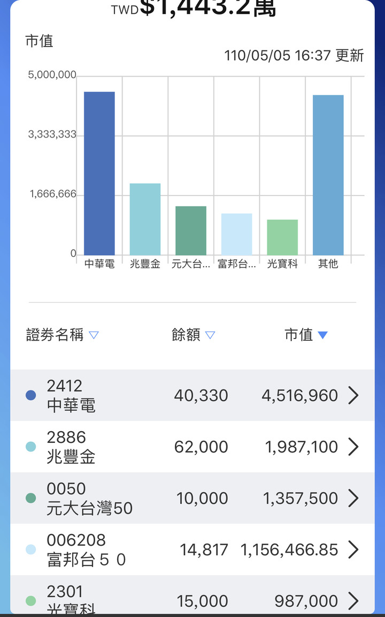
Task: Select 光寶科 light green legend dot
Action: click(30, 601)
